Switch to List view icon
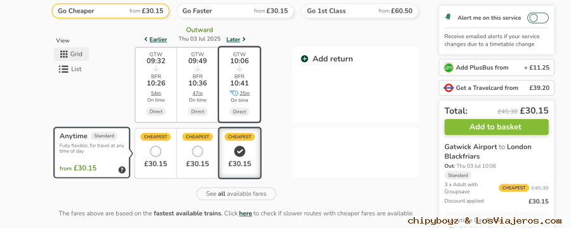Image resolution: width=571 pixels, height=228 pixels. [63, 69]
